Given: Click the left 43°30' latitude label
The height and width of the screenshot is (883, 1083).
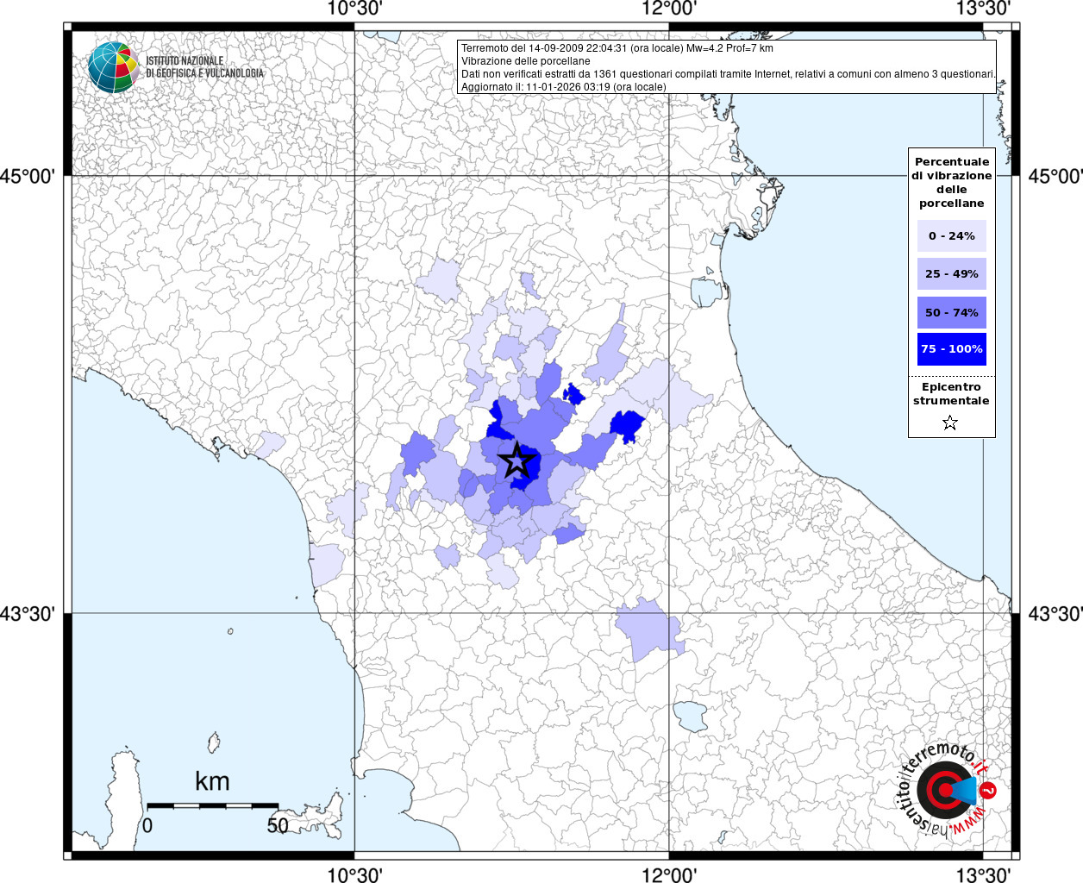Looking at the screenshot, I should point(28,614).
